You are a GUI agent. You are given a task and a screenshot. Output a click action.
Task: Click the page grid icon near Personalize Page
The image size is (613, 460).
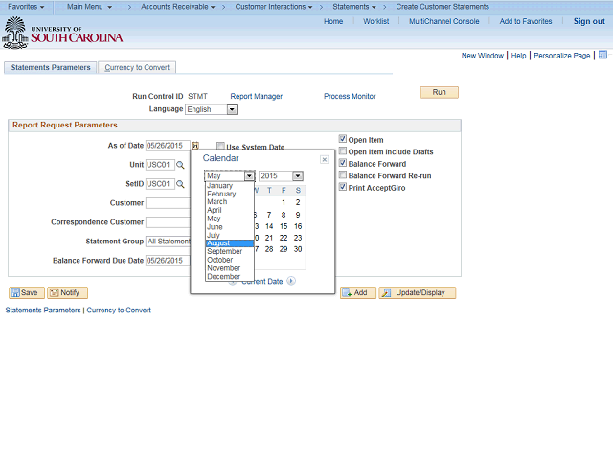click(x=602, y=56)
